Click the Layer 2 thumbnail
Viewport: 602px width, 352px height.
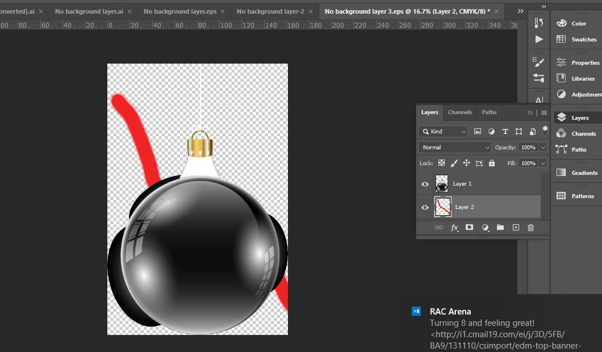[x=442, y=207]
